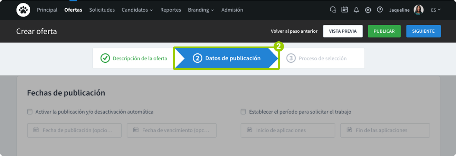Expand the Branding dropdown menu
The height and width of the screenshot is (156, 456).
[201, 10]
